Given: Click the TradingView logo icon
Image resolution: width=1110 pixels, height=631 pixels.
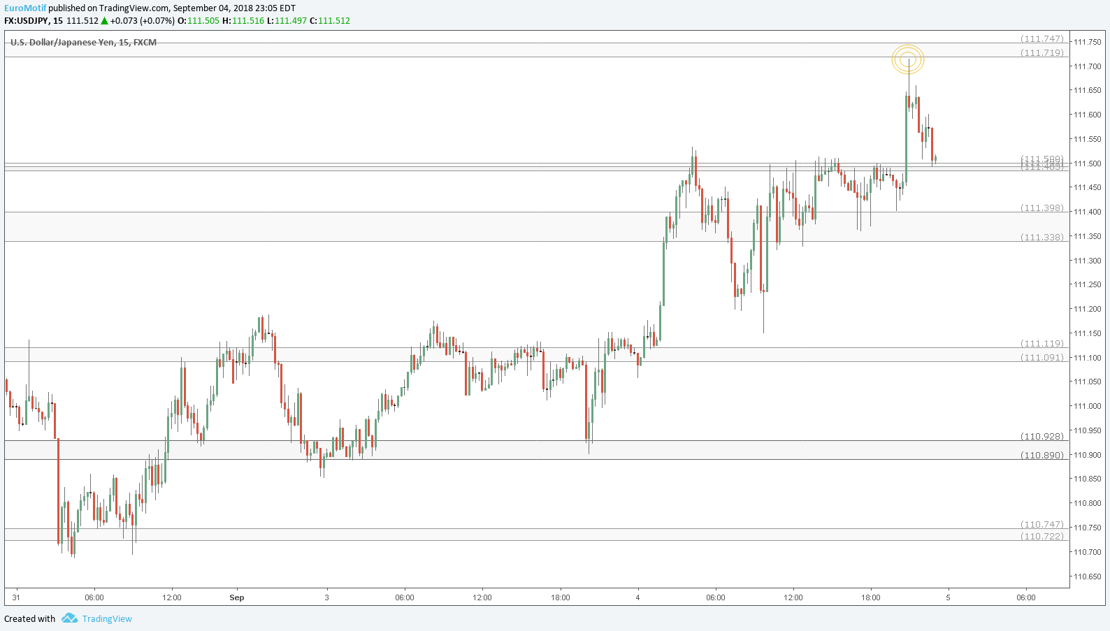Looking at the screenshot, I should coord(69,618).
